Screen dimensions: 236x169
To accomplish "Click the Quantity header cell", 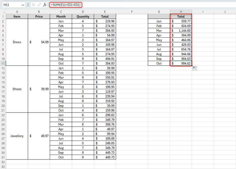I will coord(83,16).
